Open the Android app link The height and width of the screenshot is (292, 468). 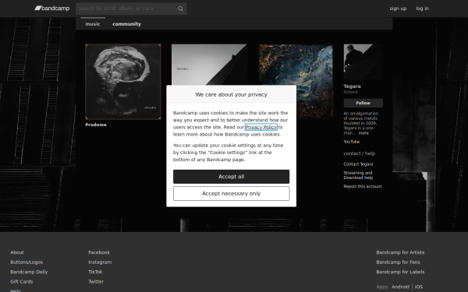pyautogui.click(x=400, y=287)
